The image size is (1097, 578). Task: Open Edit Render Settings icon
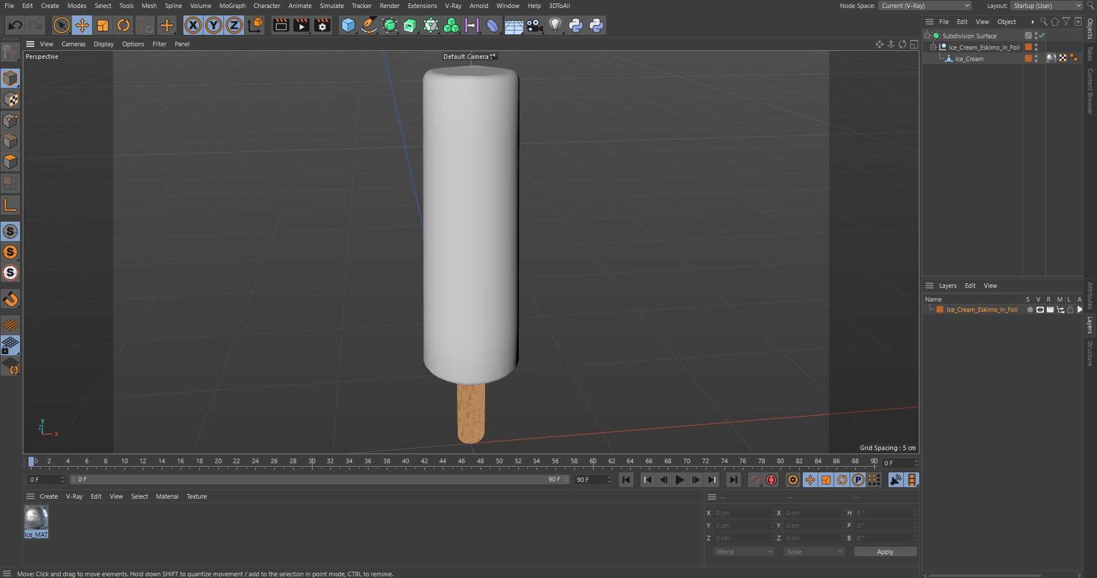tap(322, 25)
